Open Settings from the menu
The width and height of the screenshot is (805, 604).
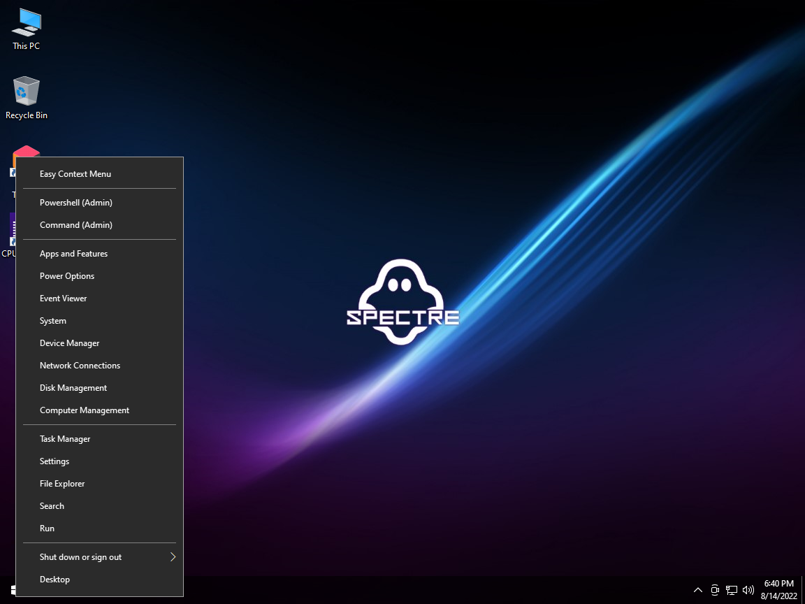[100, 461]
